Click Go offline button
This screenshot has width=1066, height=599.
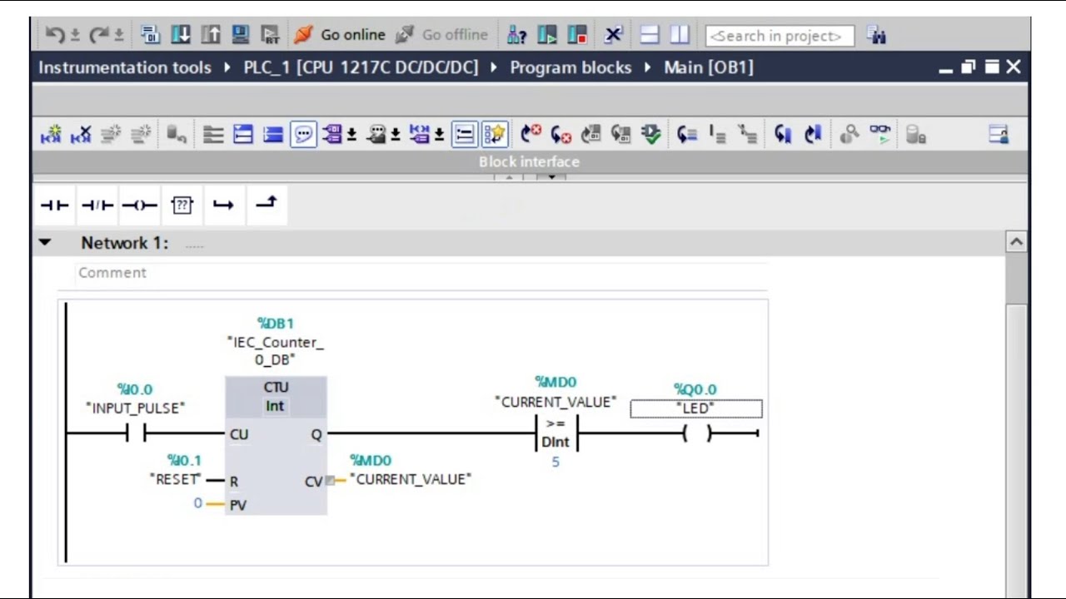point(442,35)
